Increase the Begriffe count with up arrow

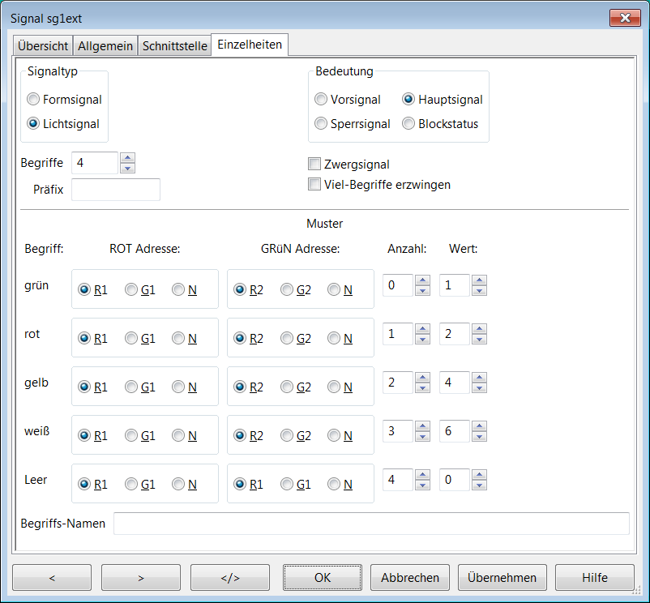[x=127, y=158]
